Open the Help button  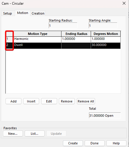pos(116,143)
